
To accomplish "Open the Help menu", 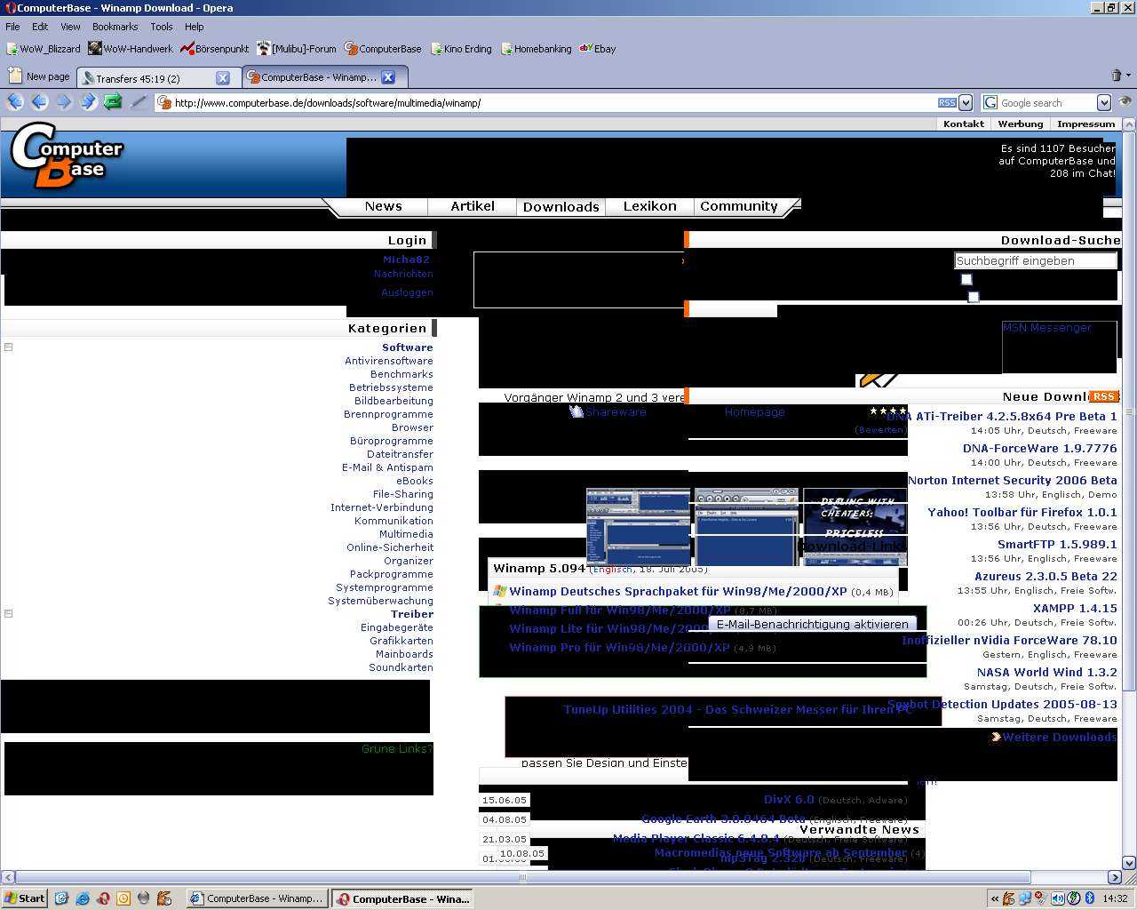I will 195,27.
